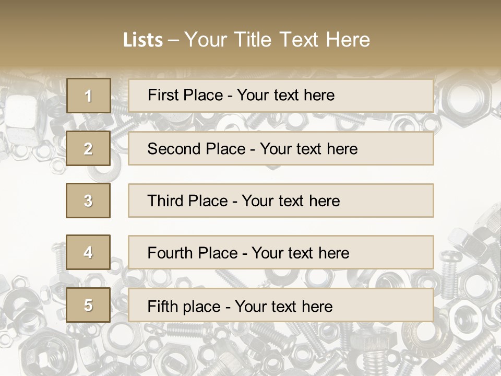
Task: Click the bold word "Lists" in title
Action: 143,40
